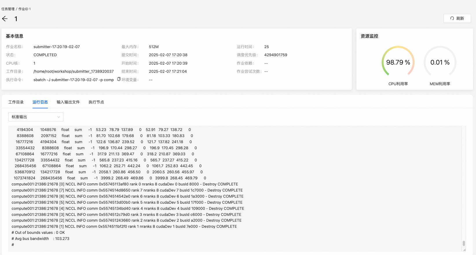Click the log row starting with 4194304
476x255 pixels.
(x=104, y=130)
